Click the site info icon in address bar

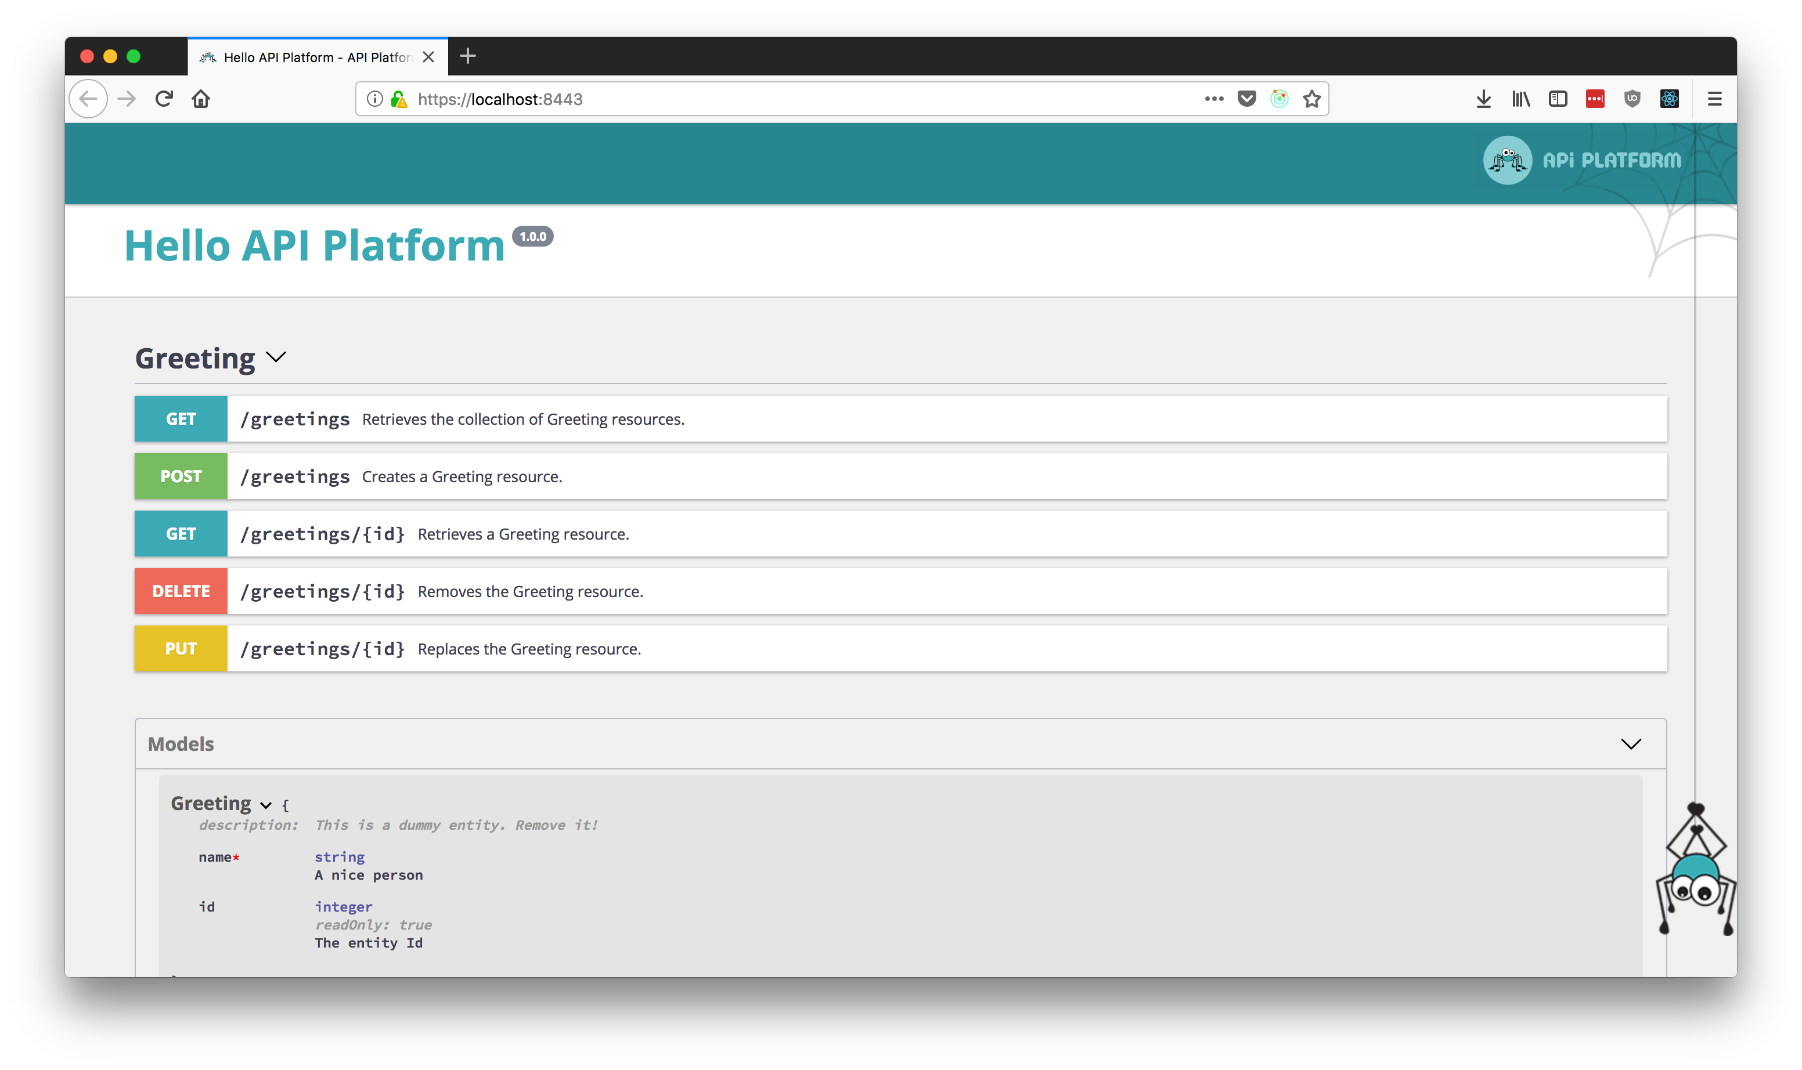click(374, 99)
